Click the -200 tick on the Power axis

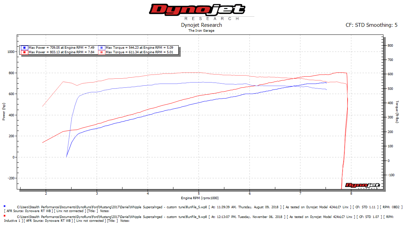coord(12,178)
